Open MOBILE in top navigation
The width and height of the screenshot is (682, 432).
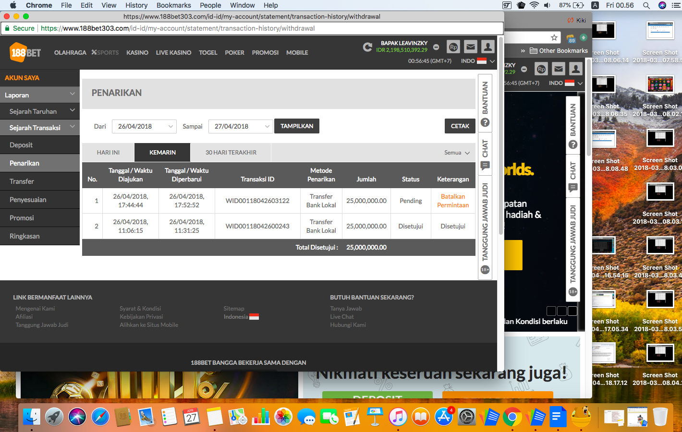click(x=297, y=52)
